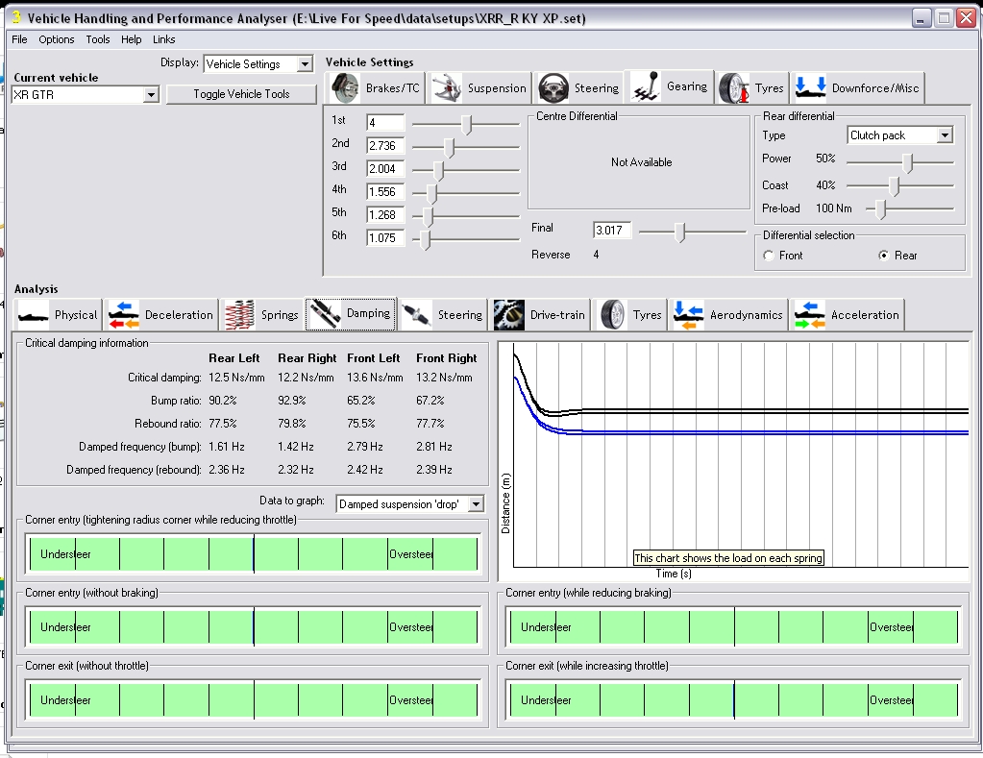This screenshot has height=758, width=983.
Task: Open the Display dropdown showing Vehicle Settings
Action: click(305, 64)
